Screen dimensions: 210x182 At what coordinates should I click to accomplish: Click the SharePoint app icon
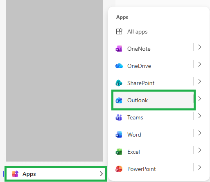coord(119,83)
